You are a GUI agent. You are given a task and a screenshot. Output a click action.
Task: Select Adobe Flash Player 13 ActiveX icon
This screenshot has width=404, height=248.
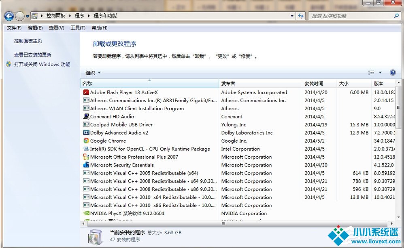86,92
